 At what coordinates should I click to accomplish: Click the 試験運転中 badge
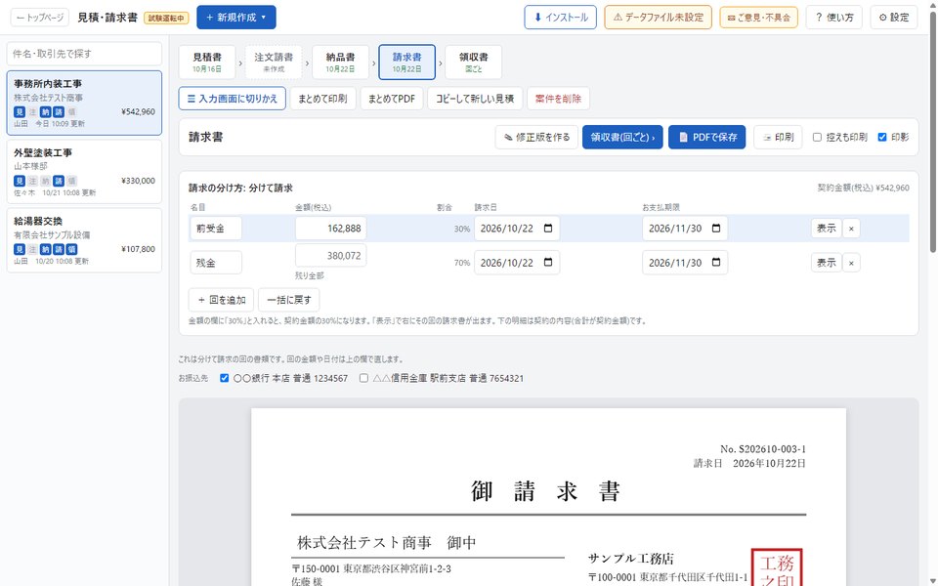[166, 18]
